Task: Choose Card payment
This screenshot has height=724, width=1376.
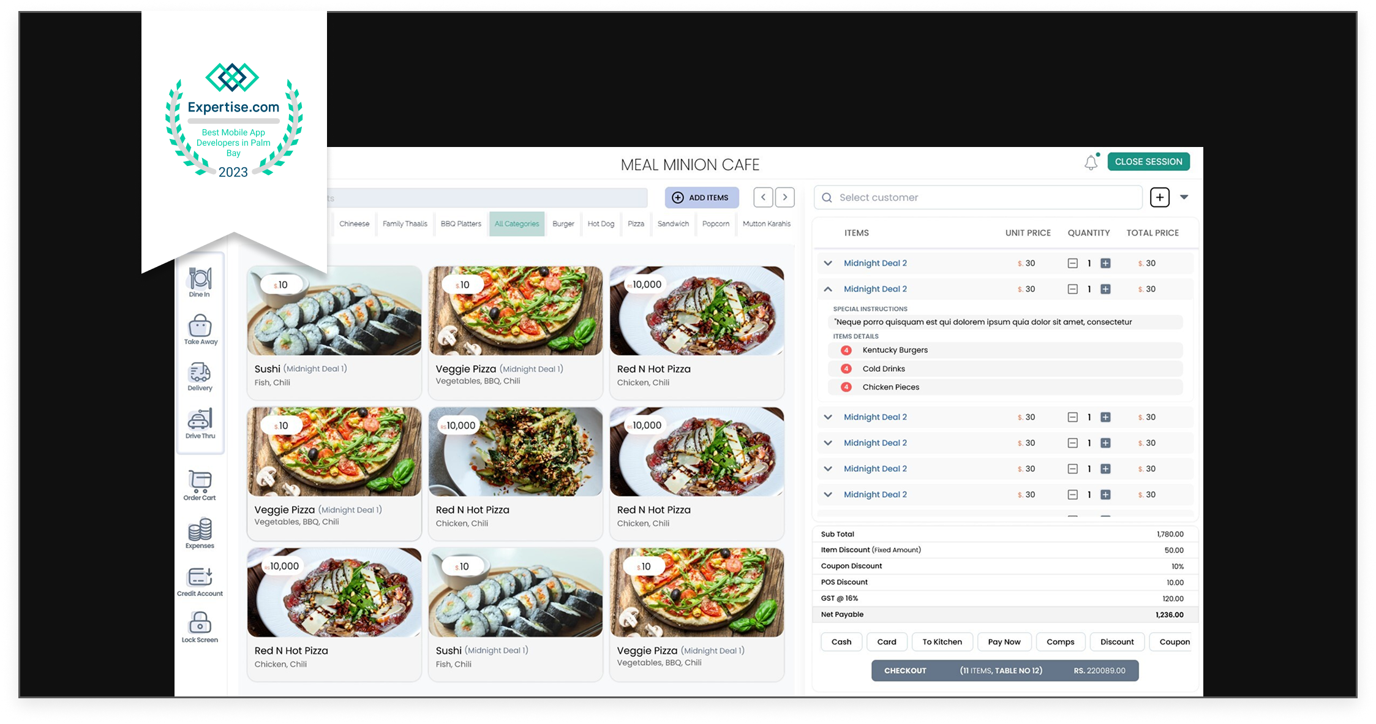Action: [x=887, y=642]
